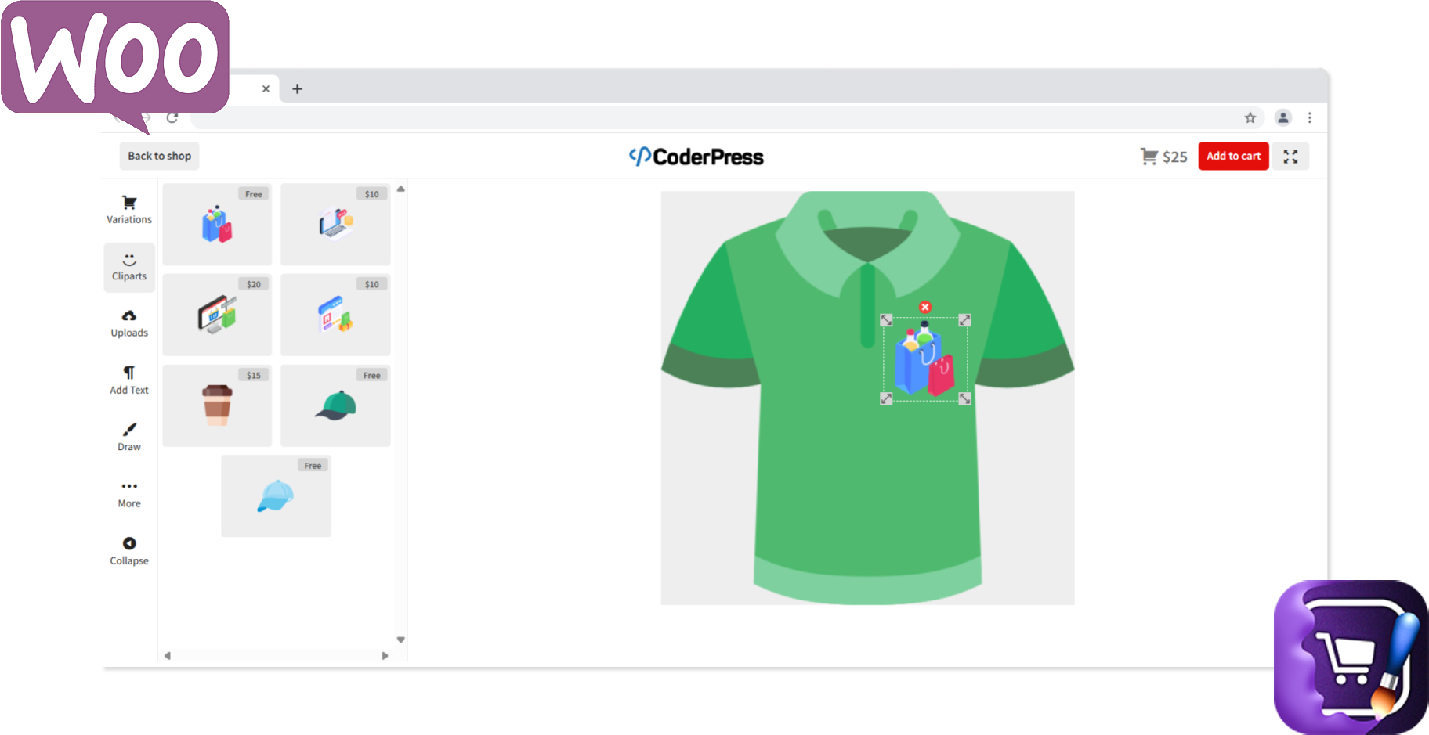The height and width of the screenshot is (735, 1429).
Task: Click the Back to shop button
Action: (159, 156)
